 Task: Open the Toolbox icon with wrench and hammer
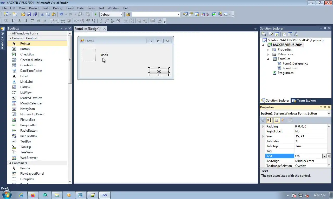click(208, 14)
